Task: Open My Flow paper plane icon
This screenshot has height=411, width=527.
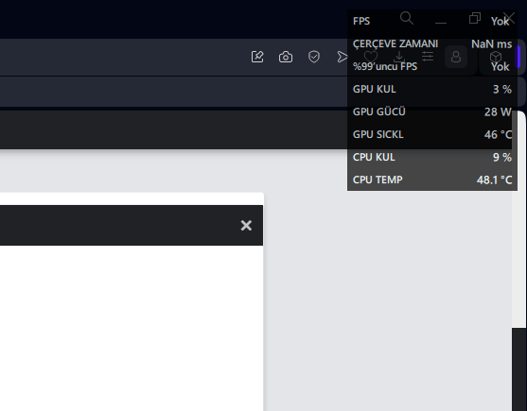Action: click(343, 57)
